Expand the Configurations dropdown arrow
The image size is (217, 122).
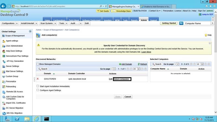17,23
